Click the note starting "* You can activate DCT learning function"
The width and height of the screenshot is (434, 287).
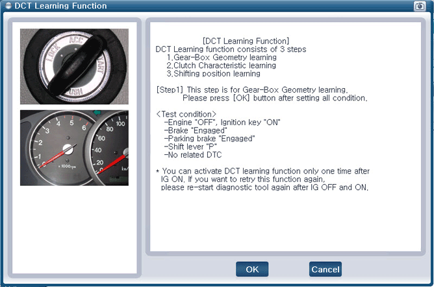[x=262, y=171]
